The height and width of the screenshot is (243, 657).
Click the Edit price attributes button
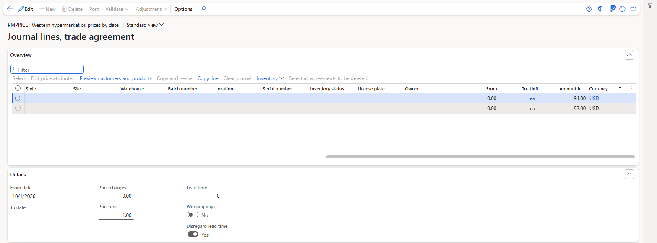53,78
